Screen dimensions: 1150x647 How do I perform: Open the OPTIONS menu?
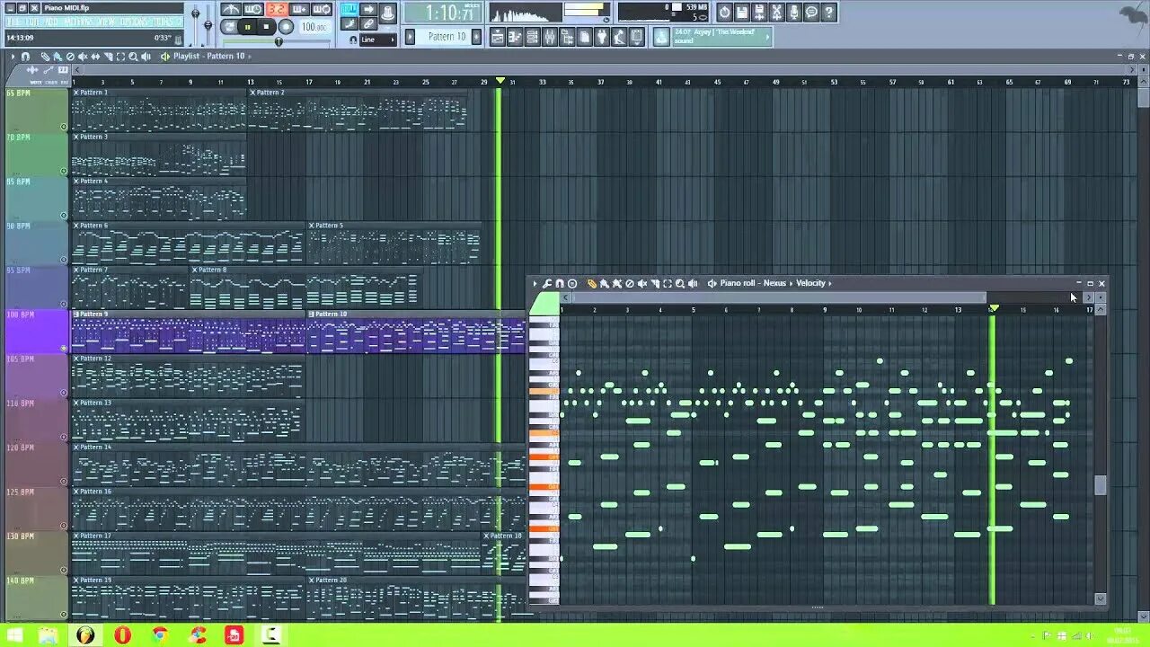pos(132,23)
